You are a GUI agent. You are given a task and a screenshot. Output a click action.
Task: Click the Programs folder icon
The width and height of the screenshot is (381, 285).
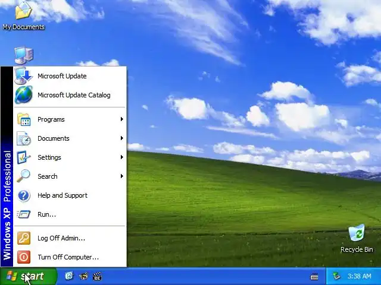(x=24, y=119)
